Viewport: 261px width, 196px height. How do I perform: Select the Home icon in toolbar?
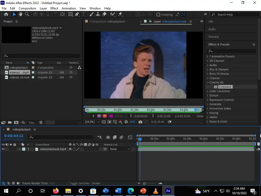[6, 14]
